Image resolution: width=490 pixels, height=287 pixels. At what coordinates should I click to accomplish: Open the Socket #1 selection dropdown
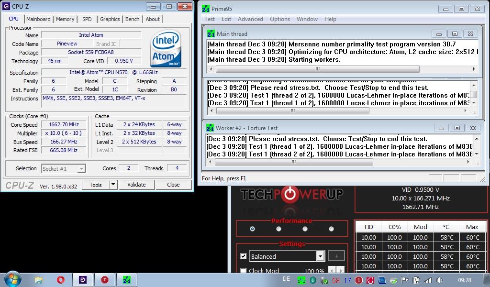pyautogui.click(x=64, y=169)
